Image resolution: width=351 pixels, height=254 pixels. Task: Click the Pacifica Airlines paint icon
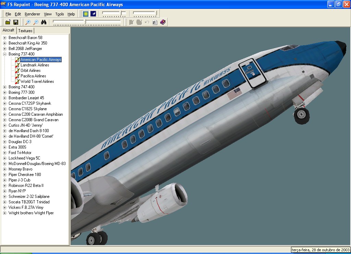pos(17,76)
